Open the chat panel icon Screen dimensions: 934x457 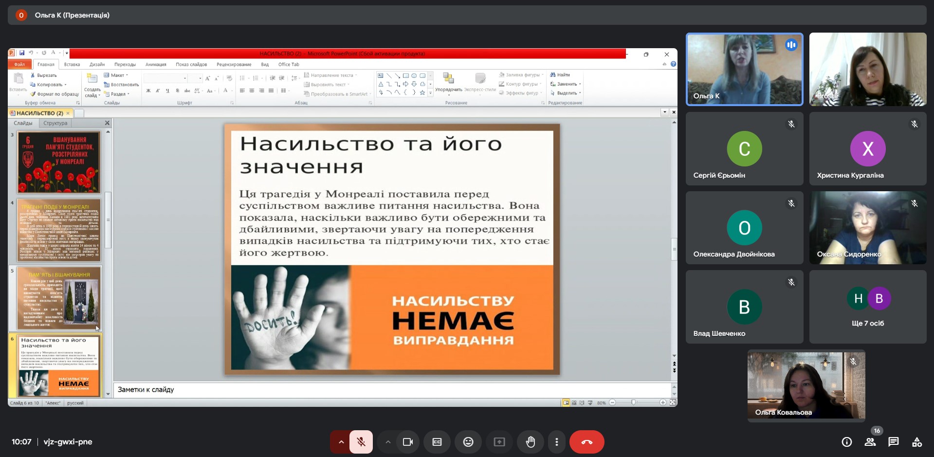point(893,442)
